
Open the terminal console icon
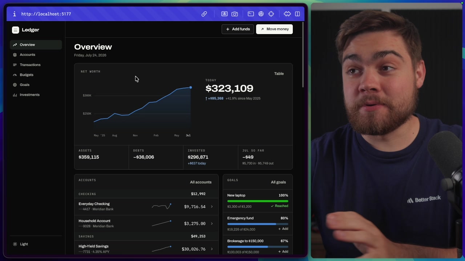(x=251, y=14)
